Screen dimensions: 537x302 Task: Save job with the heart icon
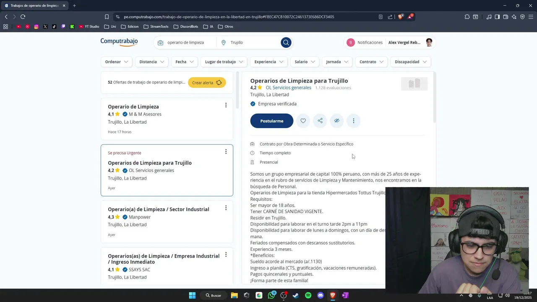tap(303, 121)
